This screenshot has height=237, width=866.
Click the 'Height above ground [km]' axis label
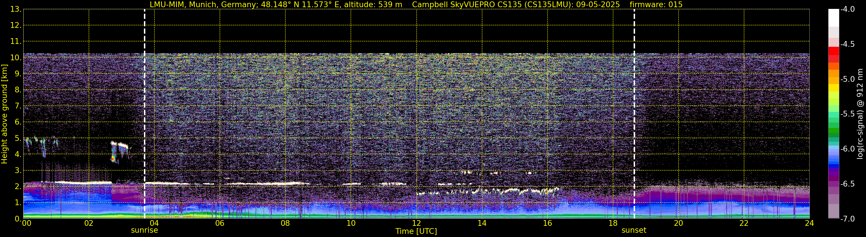click(x=4, y=114)
